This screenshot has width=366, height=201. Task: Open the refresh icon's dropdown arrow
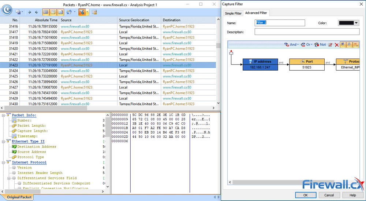click(x=74, y=12)
